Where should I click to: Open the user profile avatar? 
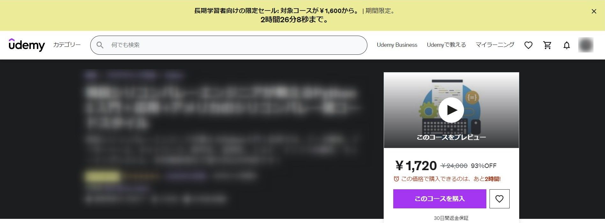click(x=586, y=45)
